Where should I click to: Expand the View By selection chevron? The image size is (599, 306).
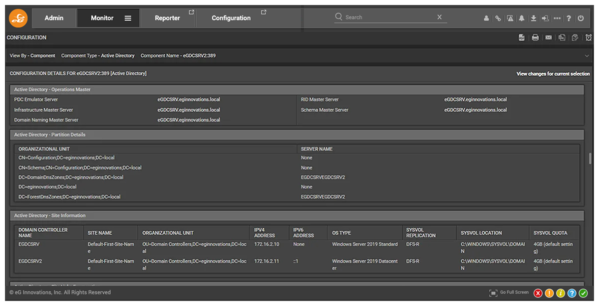click(x=588, y=56)
